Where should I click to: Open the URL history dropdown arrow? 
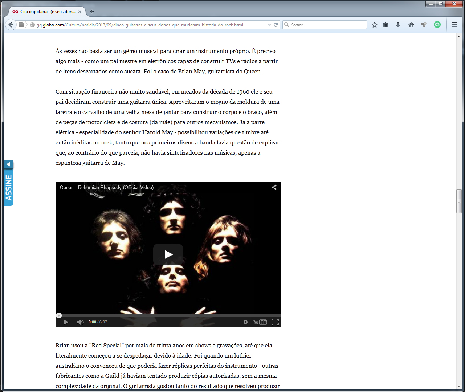pyautogui.click(x=269, y=25)
